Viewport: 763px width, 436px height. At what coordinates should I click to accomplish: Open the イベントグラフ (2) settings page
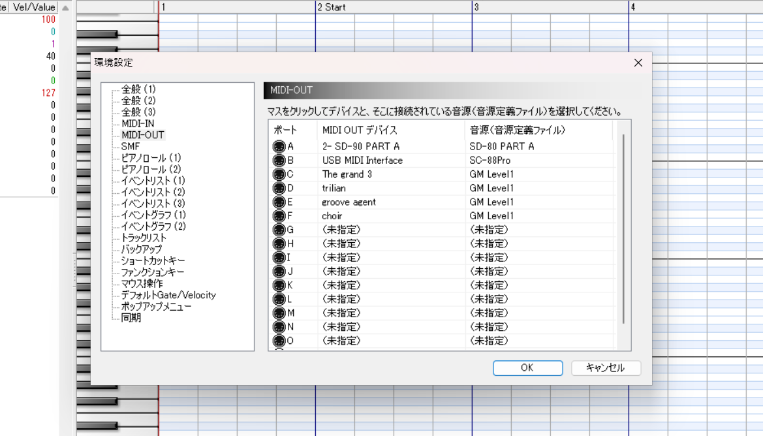click(x=153, y=226)
